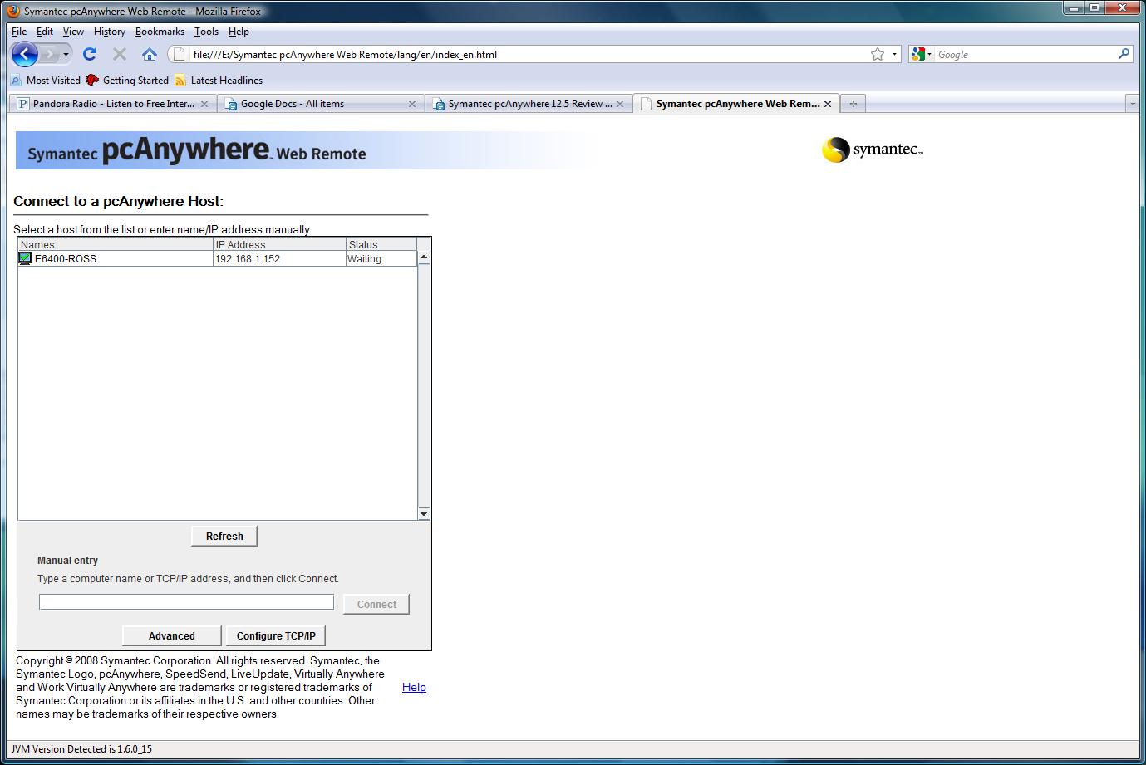Sort by the Status column header
The height and width of the screenshot is (765, 1146).
tap(381, 244)
